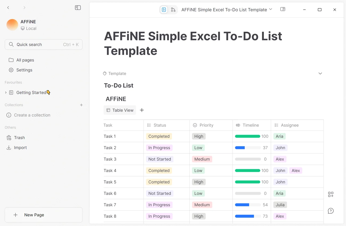Open the AFFiNE workspace avatar
This screenshot has height=226, width=346.
click(12, 25)
